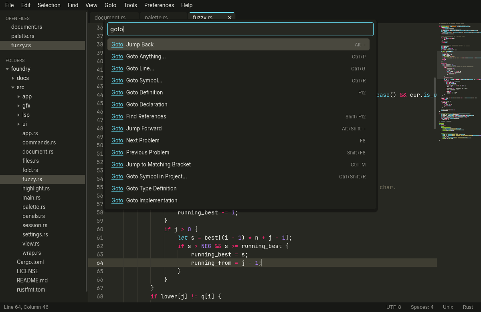The width and height of the screenshot is (481, 312).
Task: Select Goto: Goto Implementation entry
Action: click(238, 200)
